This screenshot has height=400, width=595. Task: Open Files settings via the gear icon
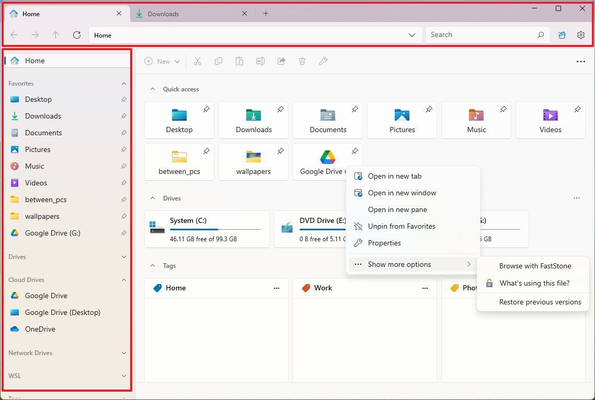(x=581, y=35)
